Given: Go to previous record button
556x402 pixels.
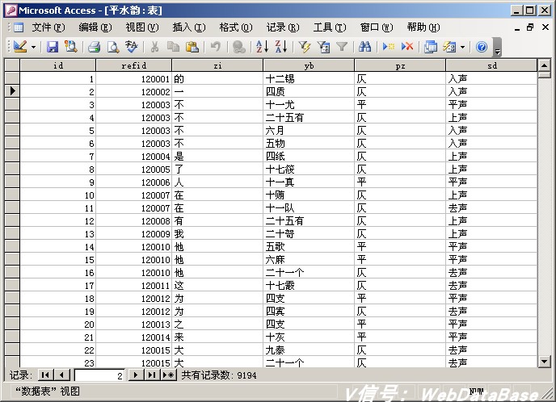Looking at the screenshot, I should [61, 375].
